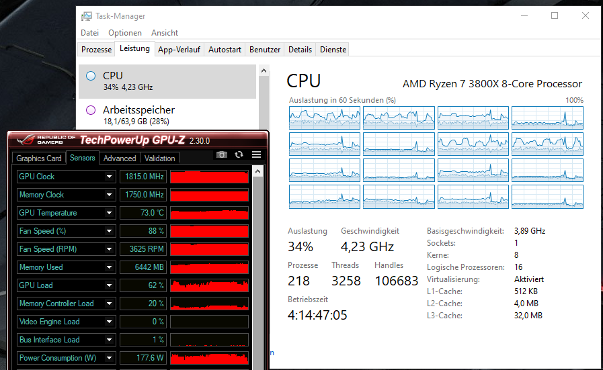Open the Ansicht menu

[x=165, y=33]
